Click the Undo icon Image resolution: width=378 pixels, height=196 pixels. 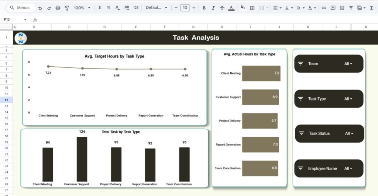[40, 8]
